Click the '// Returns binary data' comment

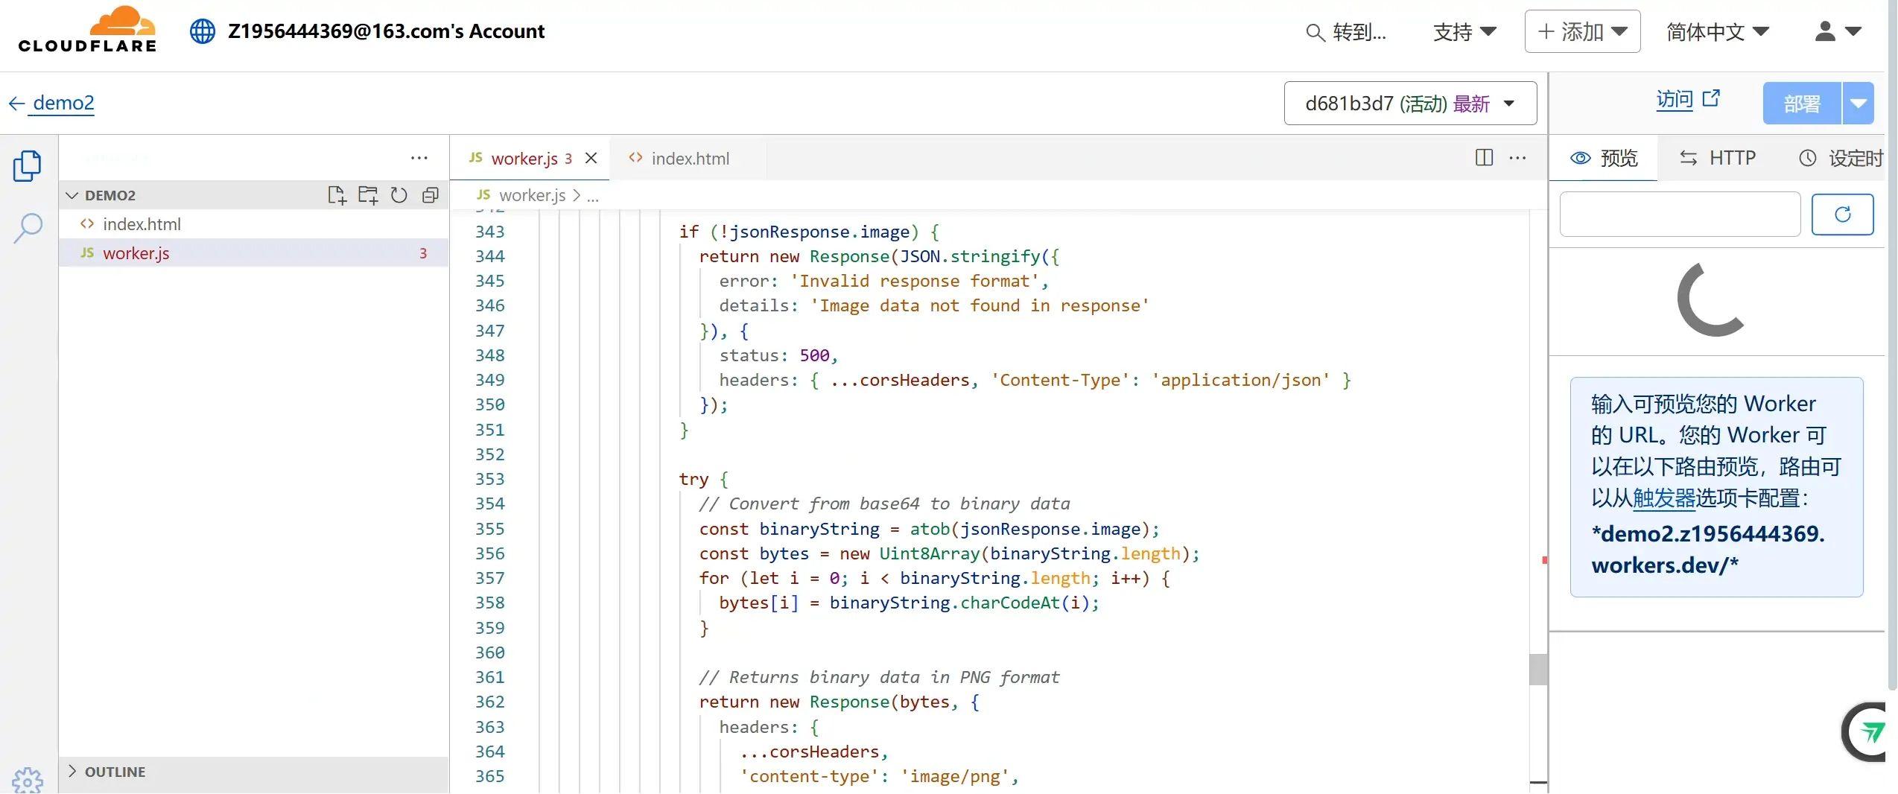pos(878,677)
